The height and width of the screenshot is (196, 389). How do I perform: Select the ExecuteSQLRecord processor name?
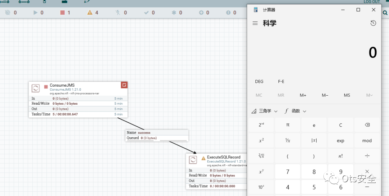point(224,157)
